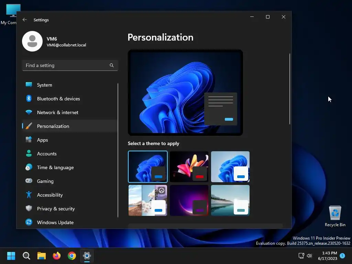Screen dimensions: 352x264
Task: Click the Gaming label in sidebar
Action: tap(45, 181)
